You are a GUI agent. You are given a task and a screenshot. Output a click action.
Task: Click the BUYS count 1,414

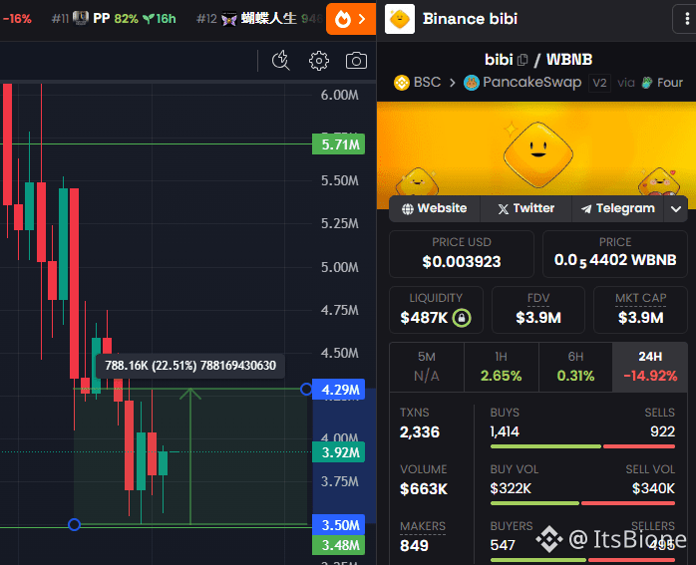pyautogui.click(x=505, y=431)
